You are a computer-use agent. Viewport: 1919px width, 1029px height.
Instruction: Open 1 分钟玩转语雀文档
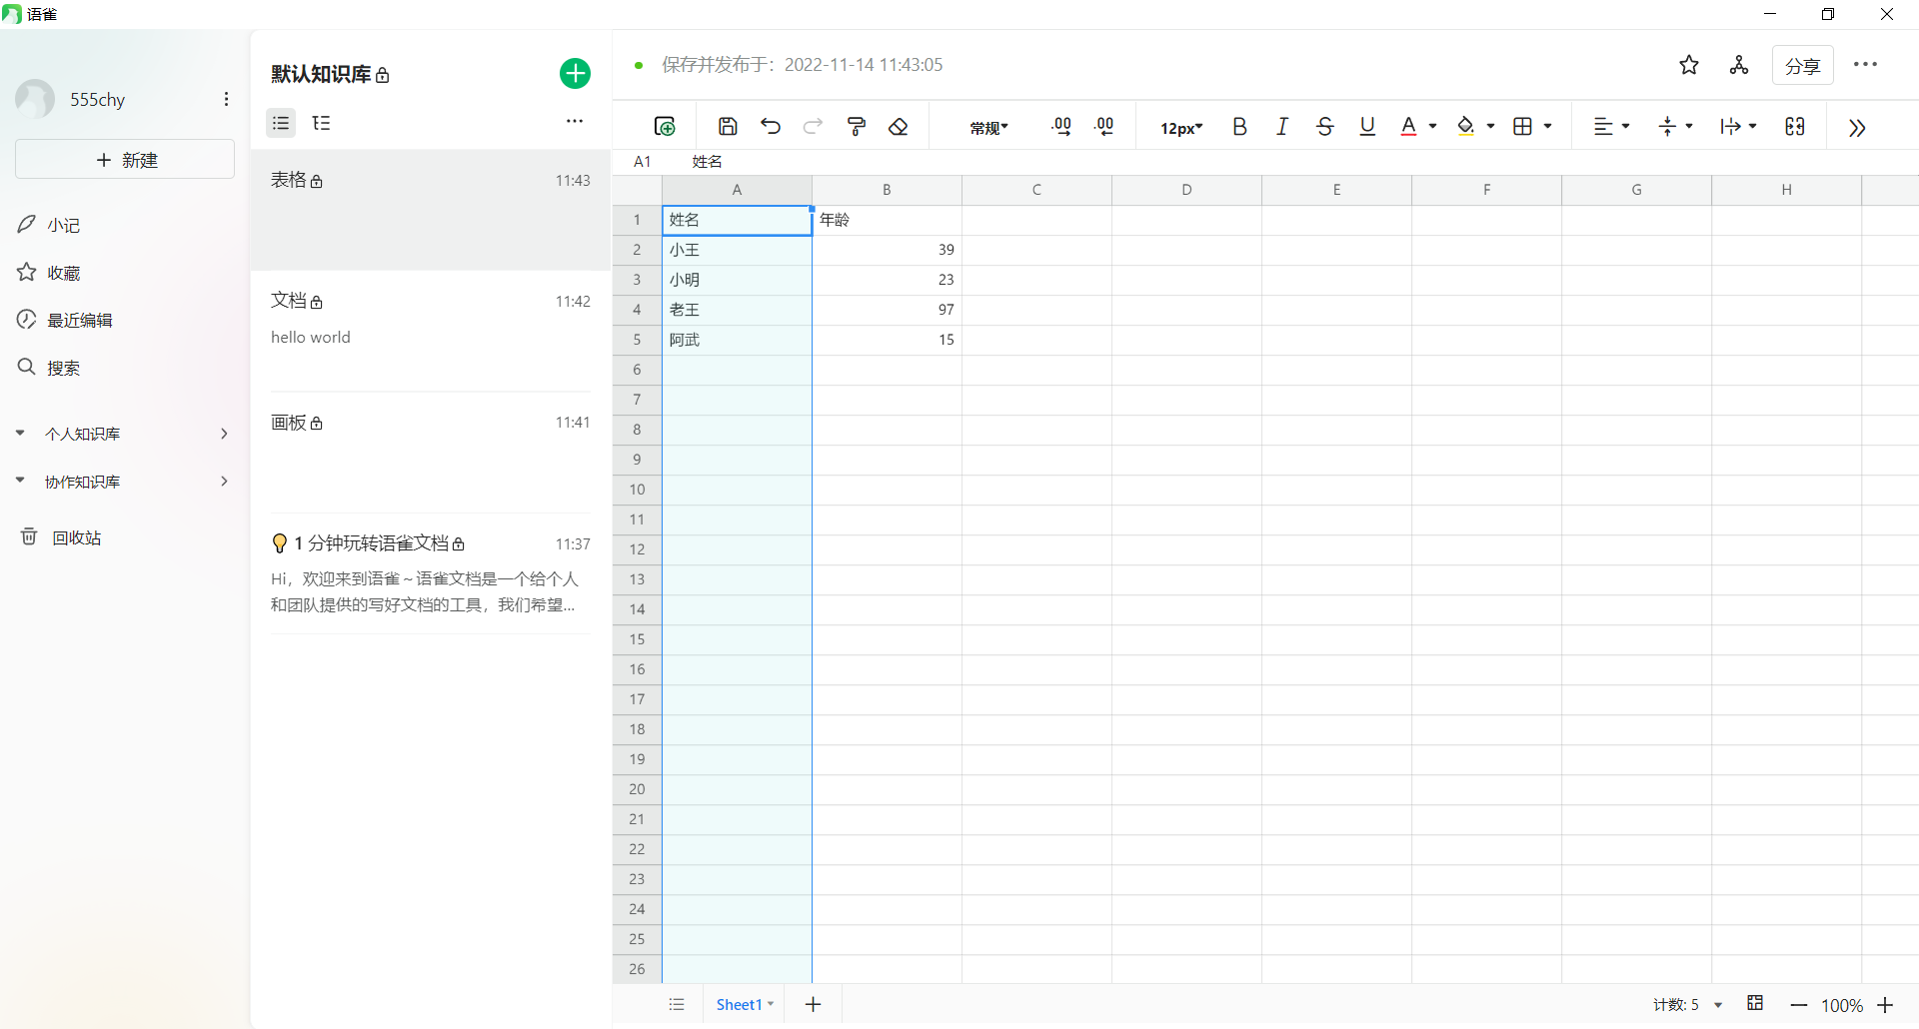431,573
